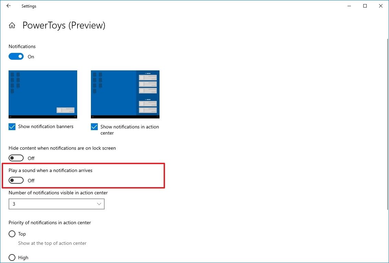The height and width of the screenshot is (263, 389).
Task: Open the notifications visible count dropdown
Action: [57, 204]
